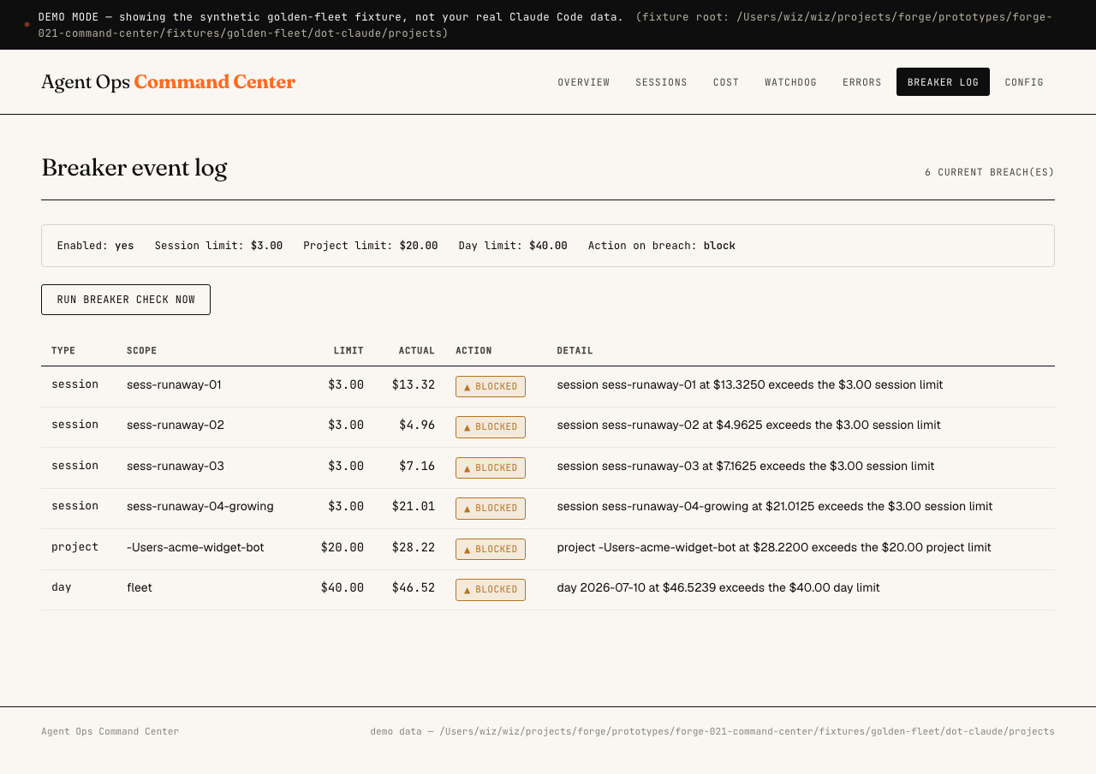Click actual value $4.96
The width and height of the screenshot is (1096, 774).
coord(417,426)
